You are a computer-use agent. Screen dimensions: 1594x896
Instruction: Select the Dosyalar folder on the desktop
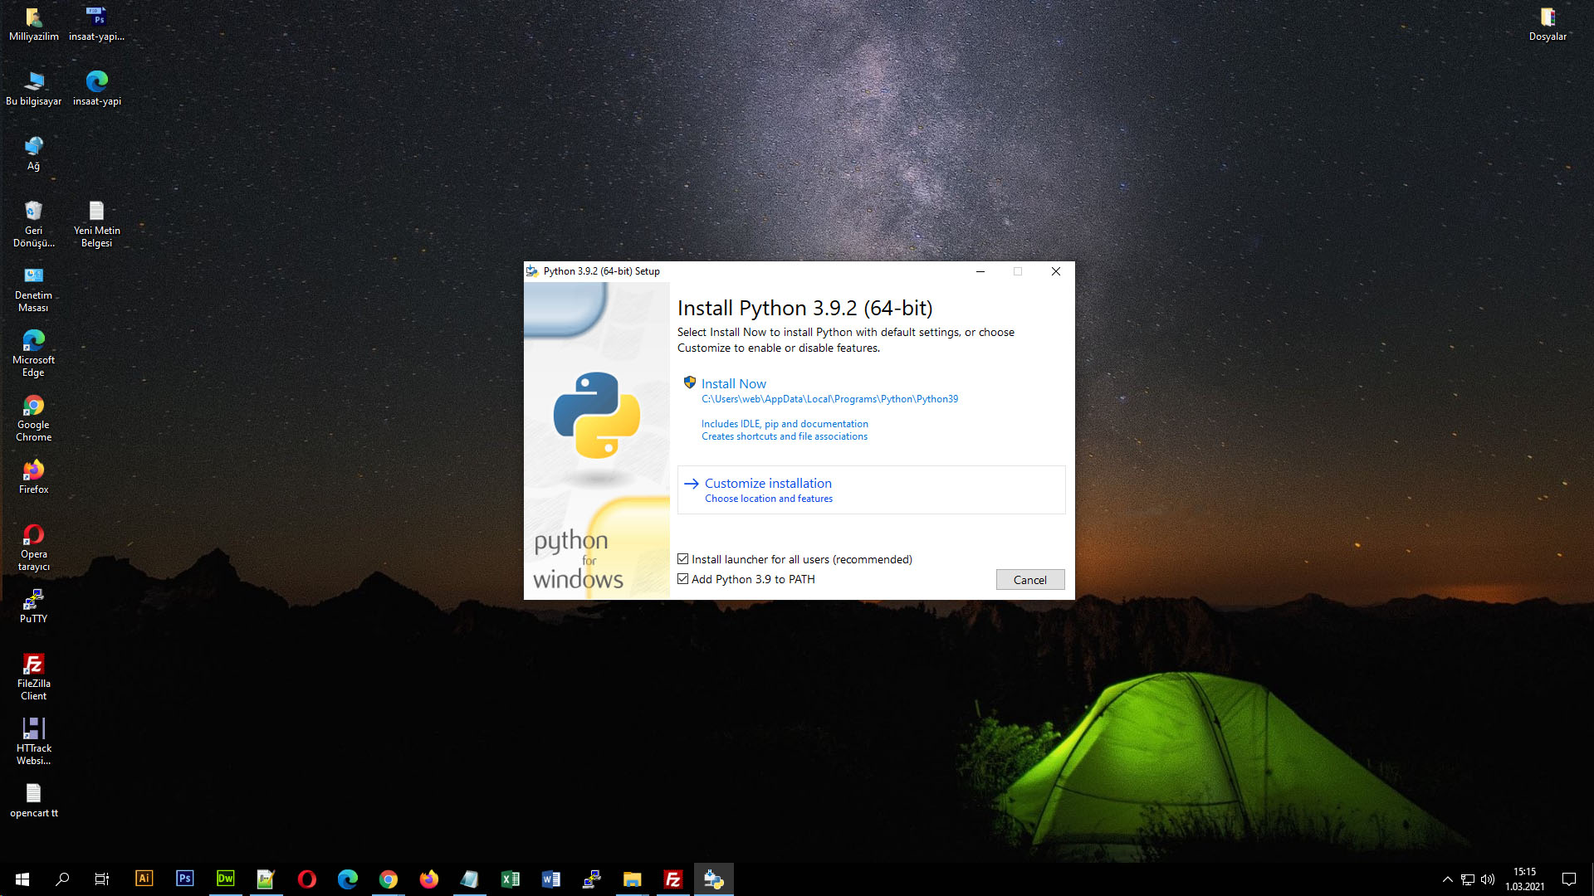tap(1548, 23)
